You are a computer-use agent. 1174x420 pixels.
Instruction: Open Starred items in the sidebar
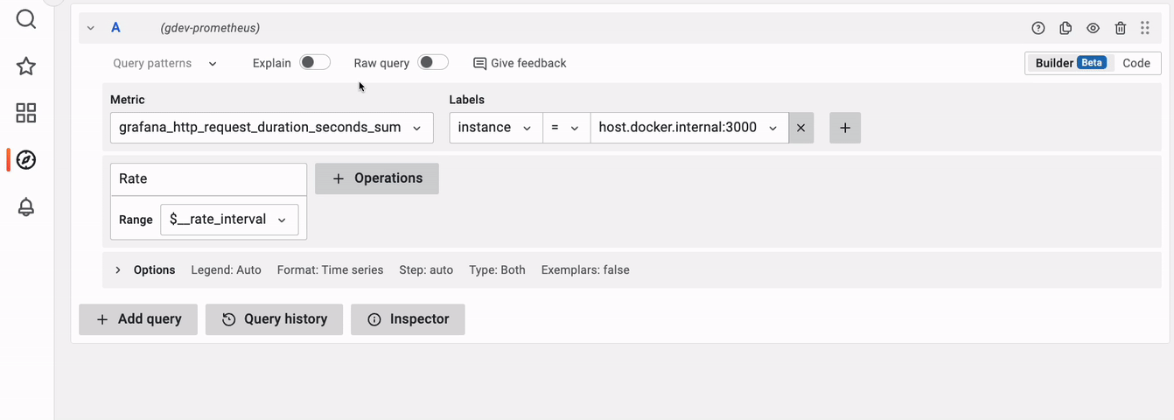pyautogui.click(x=26, y=66)
